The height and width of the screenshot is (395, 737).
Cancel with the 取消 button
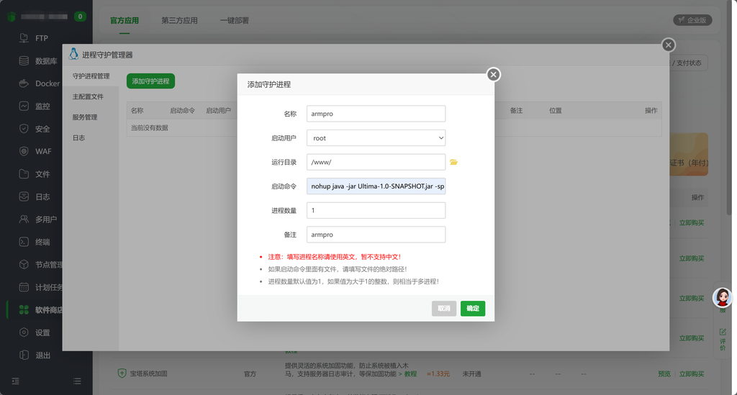click(x=443, y=309)
